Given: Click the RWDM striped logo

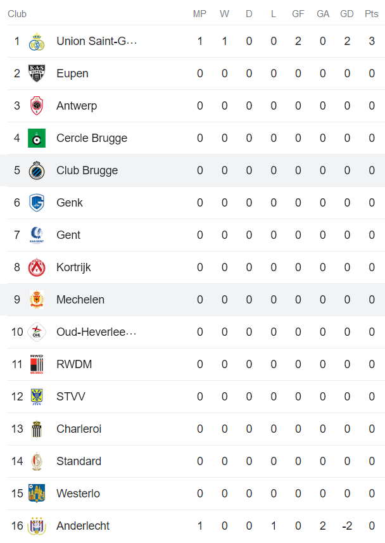Looking at the screenshot, I should point(37,364).
